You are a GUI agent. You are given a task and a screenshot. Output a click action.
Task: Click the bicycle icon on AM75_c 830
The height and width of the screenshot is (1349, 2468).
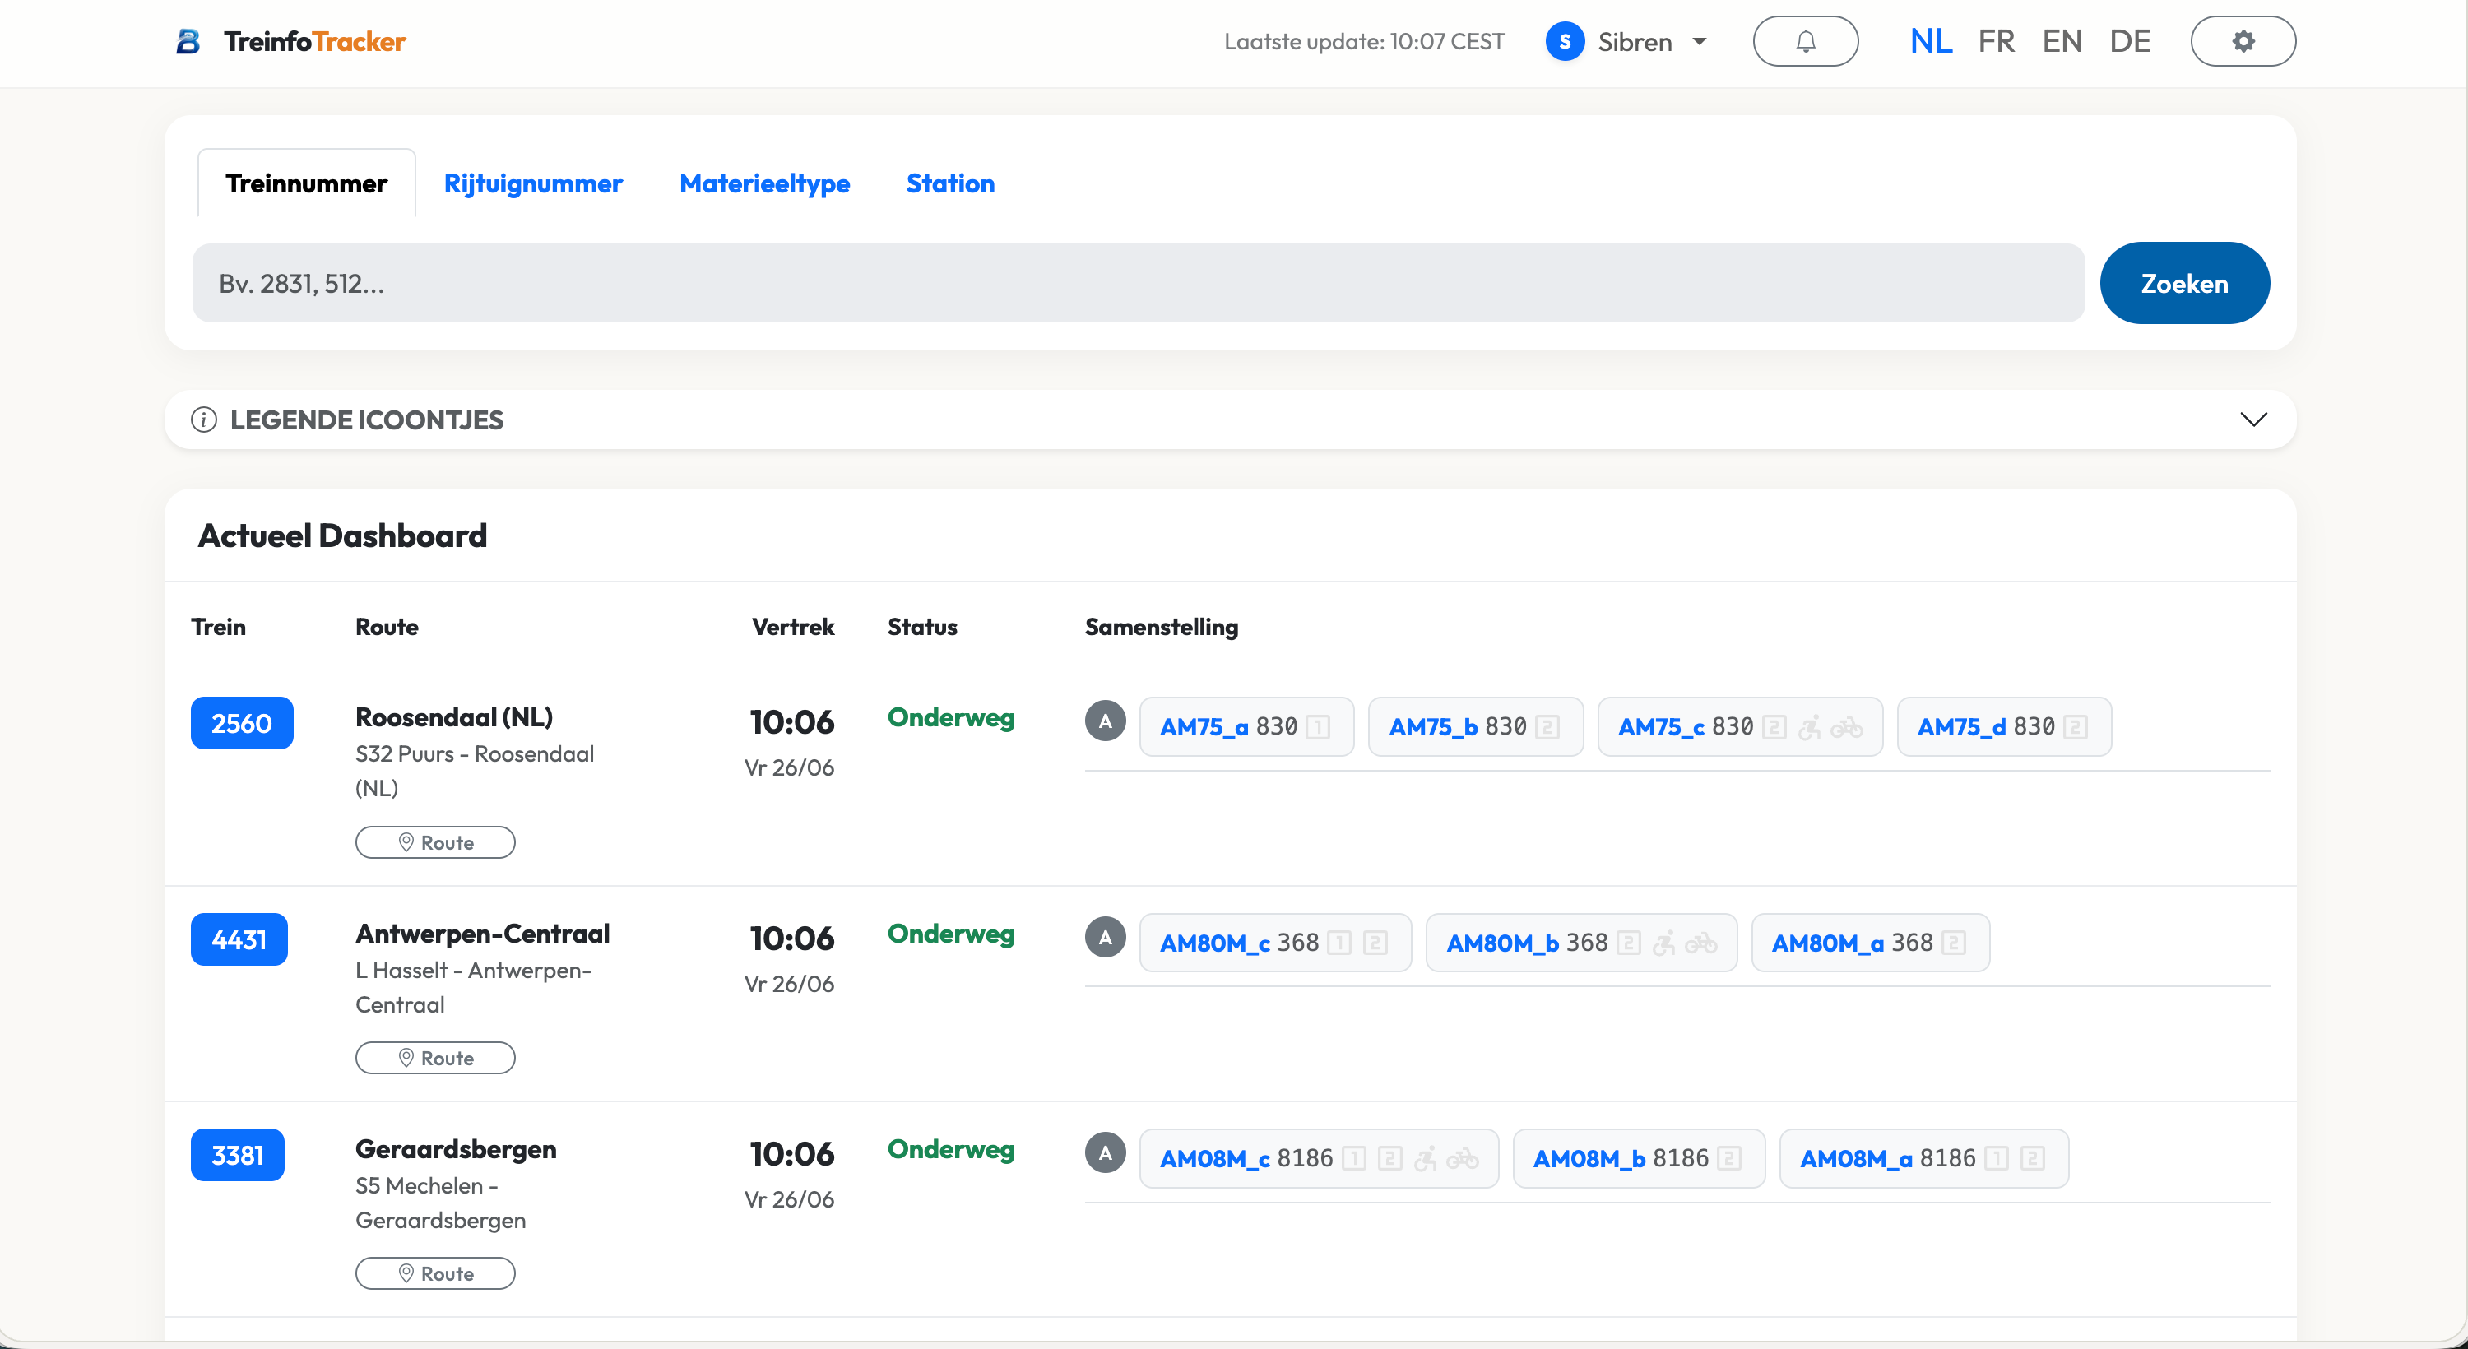click(x=1846, y=728)
